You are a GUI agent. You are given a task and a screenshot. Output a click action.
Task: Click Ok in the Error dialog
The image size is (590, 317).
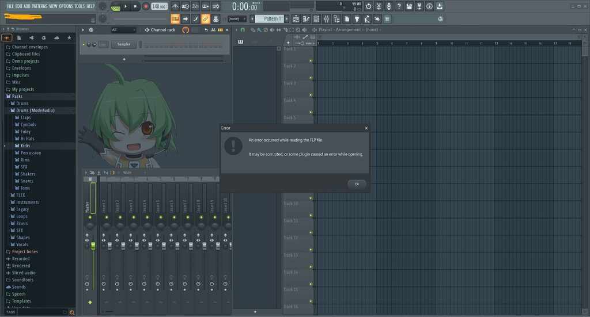point(357,184)
